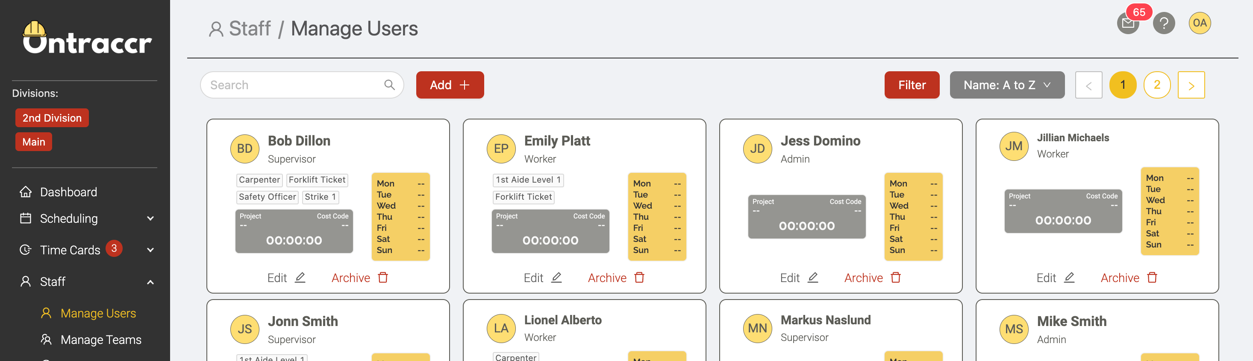Screen dimensions: 1253x361
Task: Open the OA user profile avatar
Action: point(1200,23)
